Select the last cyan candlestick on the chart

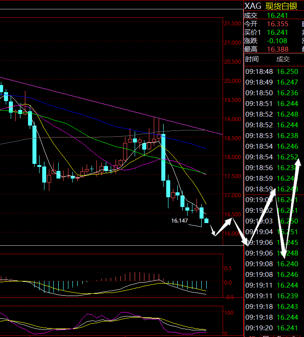[x=206, y=220]
